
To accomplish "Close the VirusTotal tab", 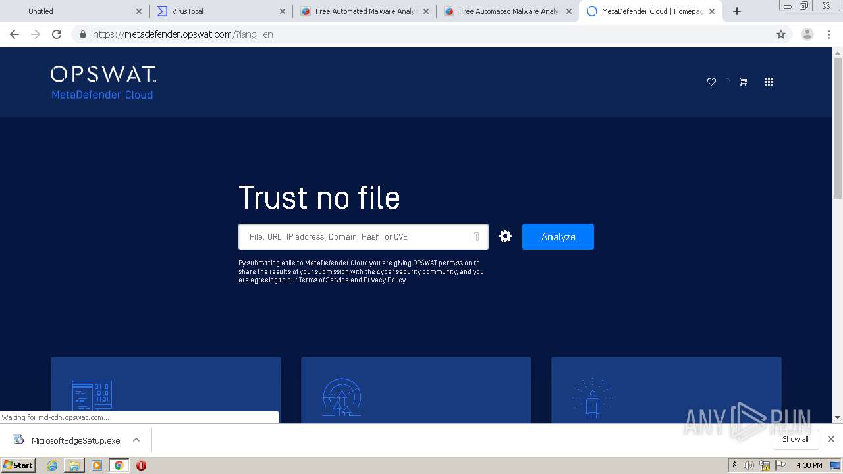I will 283,11.
